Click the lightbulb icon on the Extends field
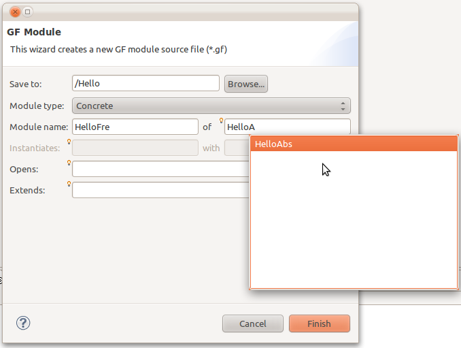This screenshot has width=461, height=348. tap(69, 184)
